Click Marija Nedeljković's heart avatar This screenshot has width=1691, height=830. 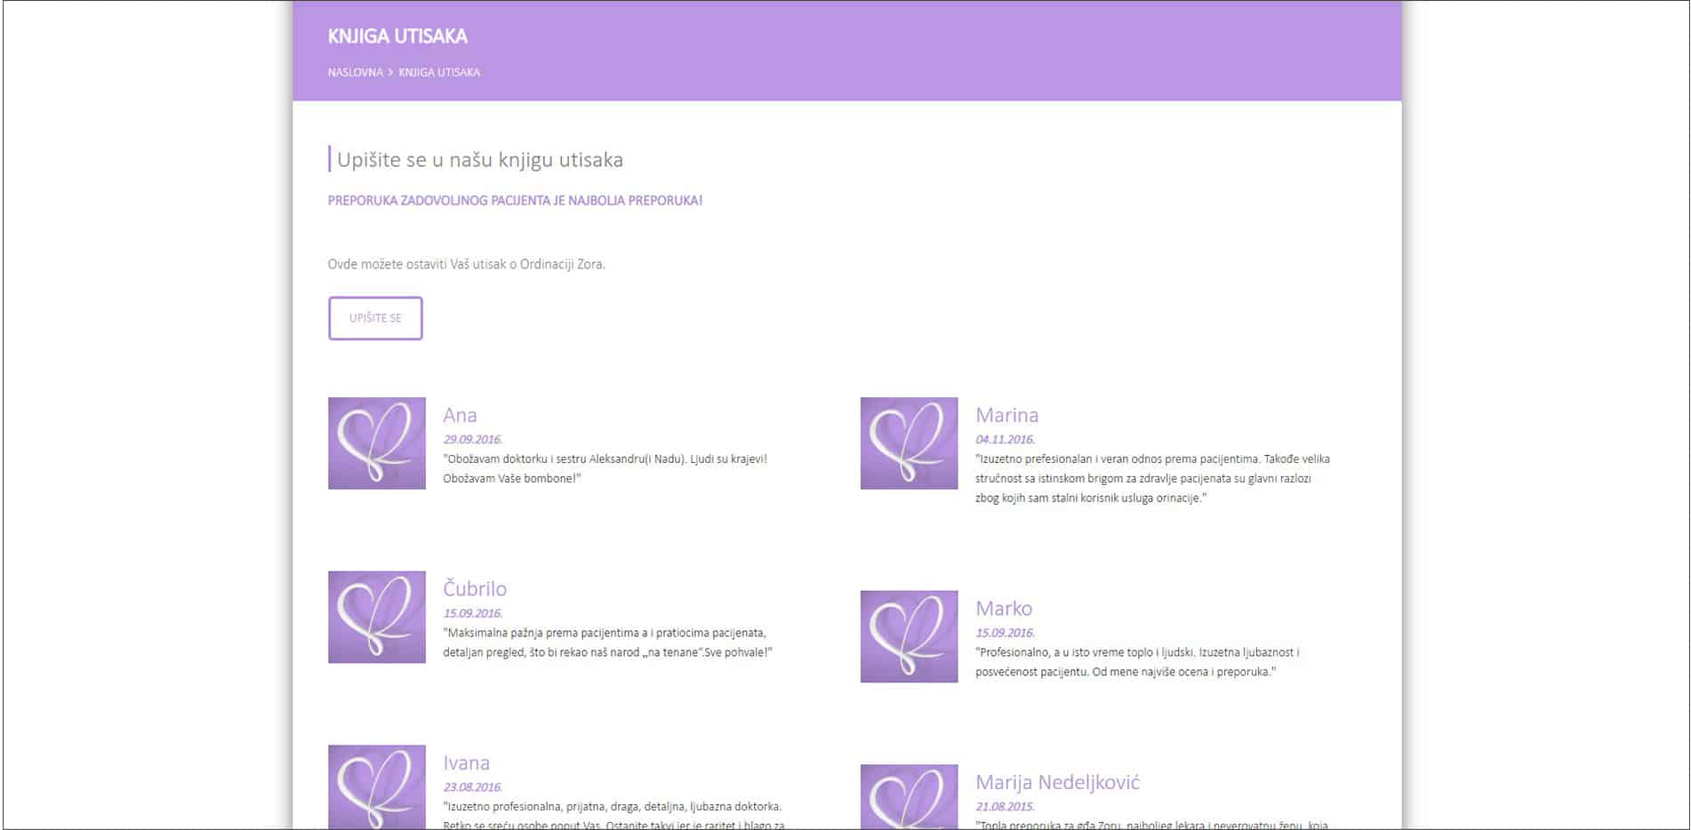(x=909, y=796)
